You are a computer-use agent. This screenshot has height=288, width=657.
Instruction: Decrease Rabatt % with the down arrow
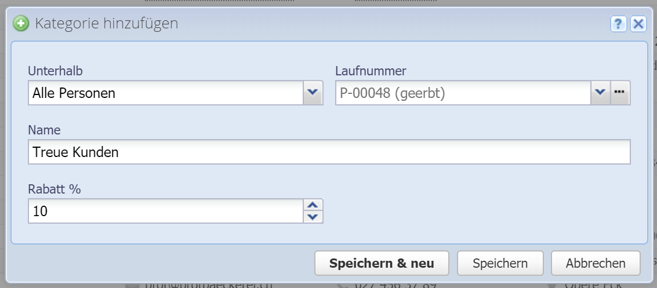coord(313,217)
